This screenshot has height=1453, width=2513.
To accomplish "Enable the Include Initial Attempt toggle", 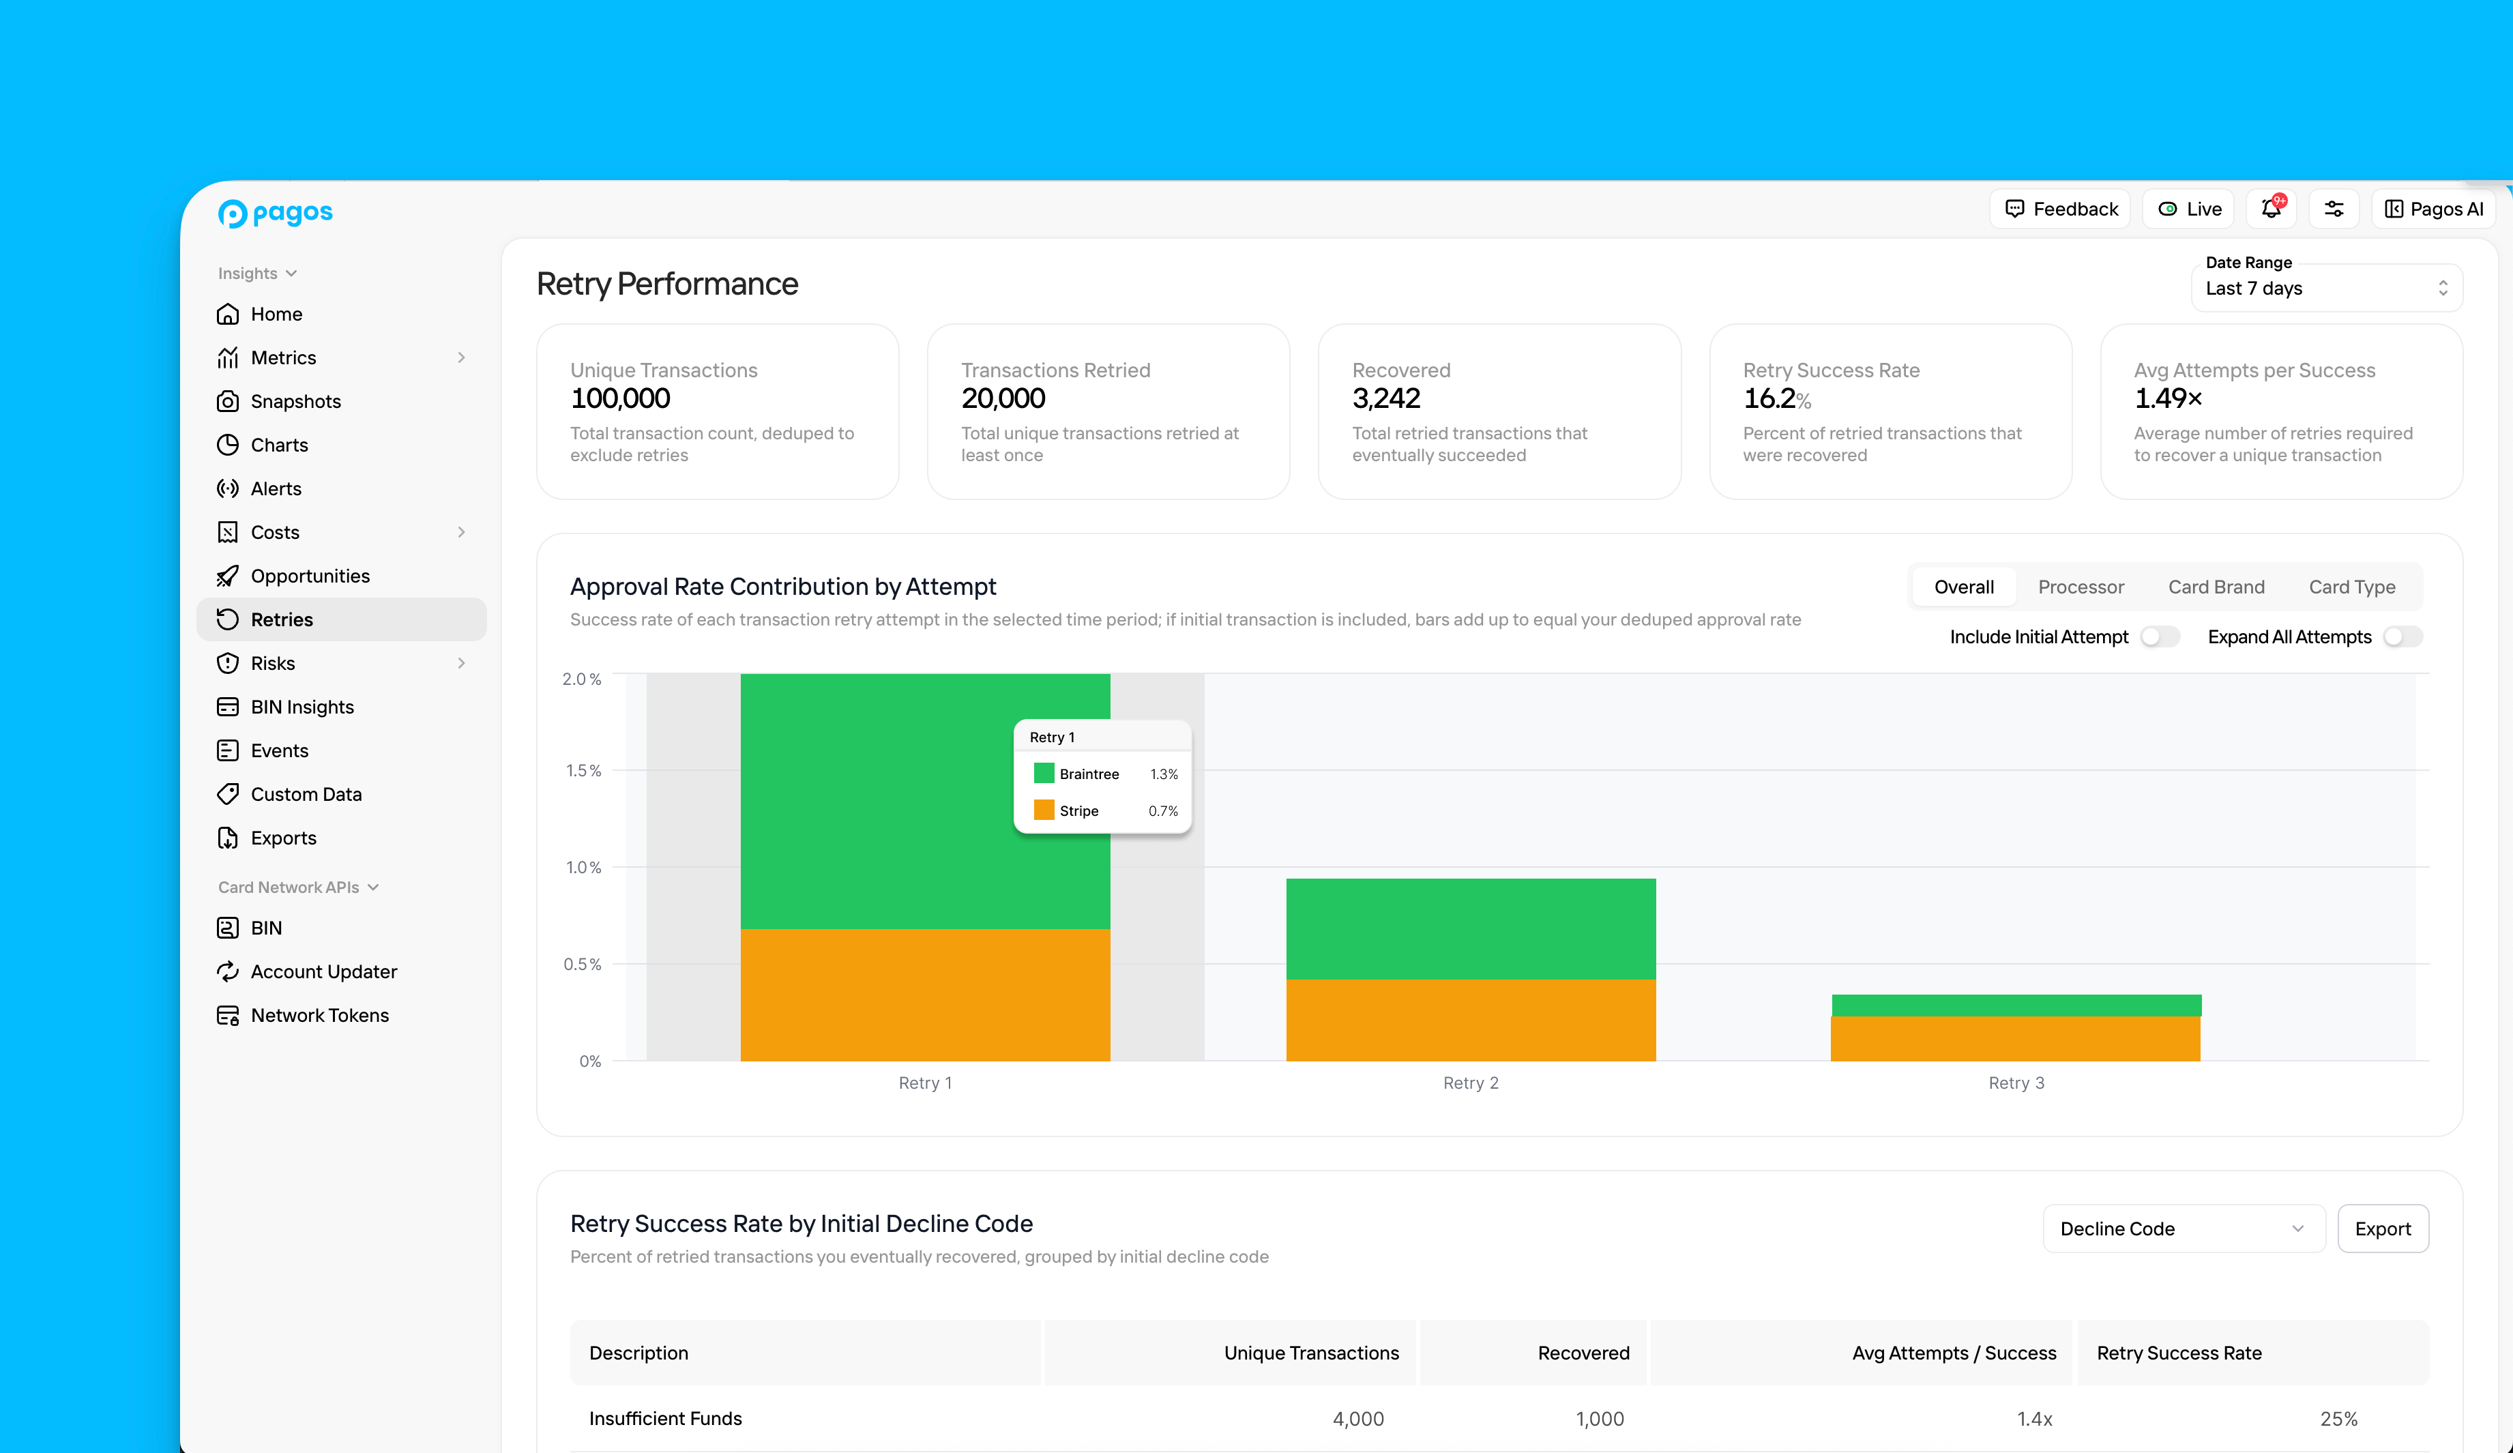I will 2160,637.
